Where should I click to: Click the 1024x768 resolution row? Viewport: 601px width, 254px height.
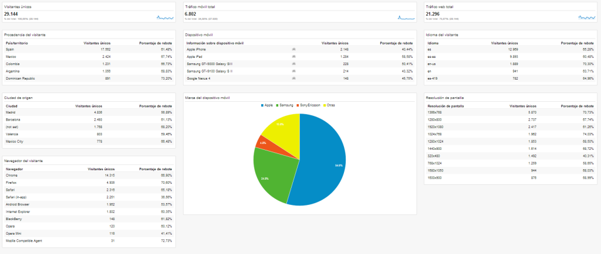pos(511,134)
